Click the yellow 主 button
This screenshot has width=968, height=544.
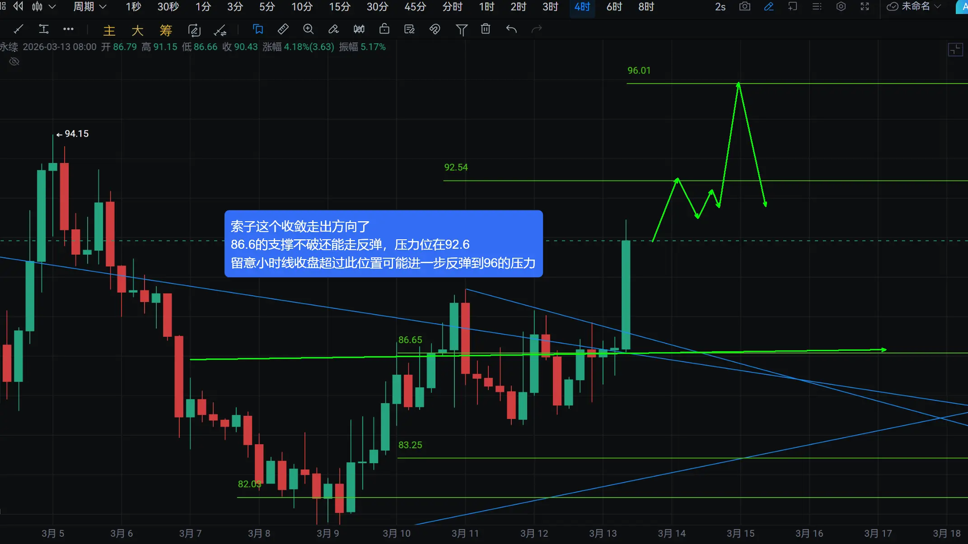pos(109,30)
